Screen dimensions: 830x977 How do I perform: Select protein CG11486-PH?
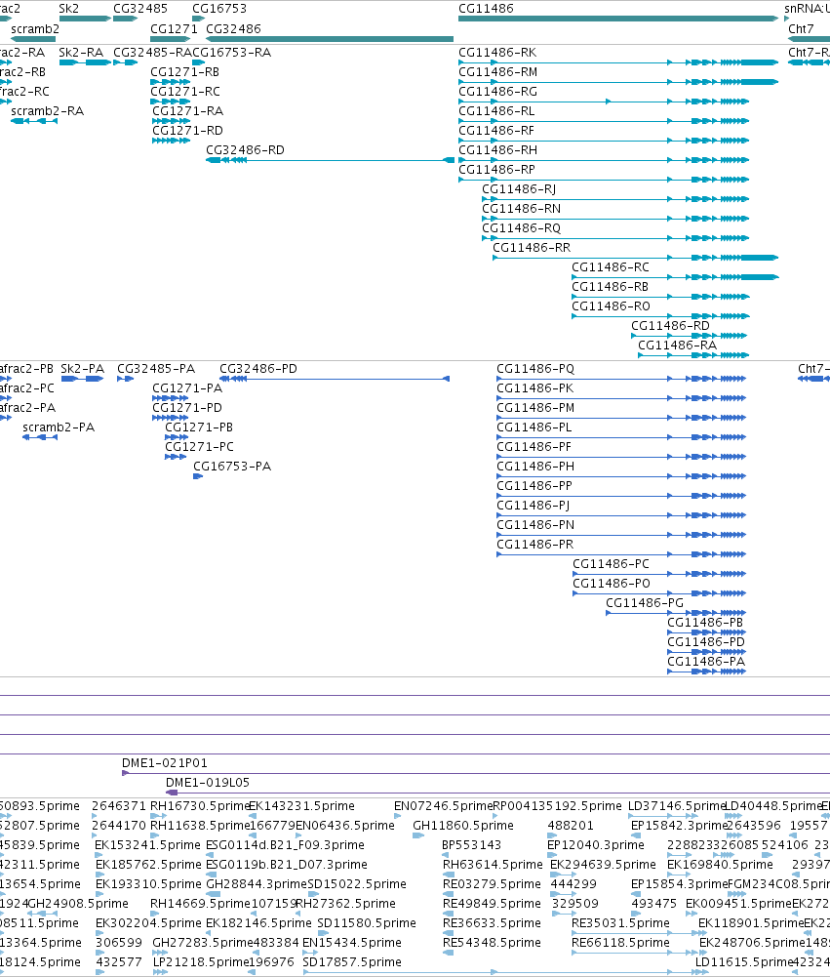pos(534,467)
